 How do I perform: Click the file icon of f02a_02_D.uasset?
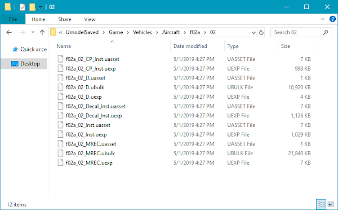pos(60,78)
